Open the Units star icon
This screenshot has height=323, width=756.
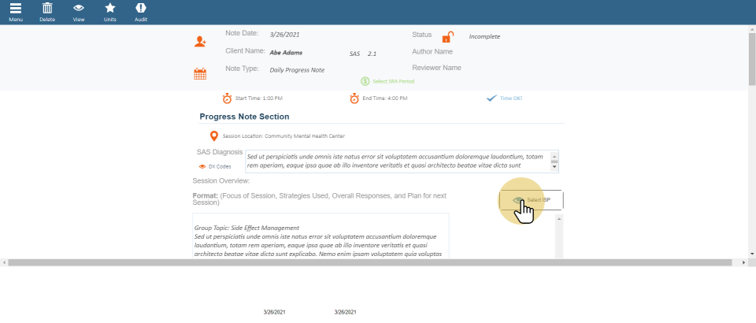110,8
